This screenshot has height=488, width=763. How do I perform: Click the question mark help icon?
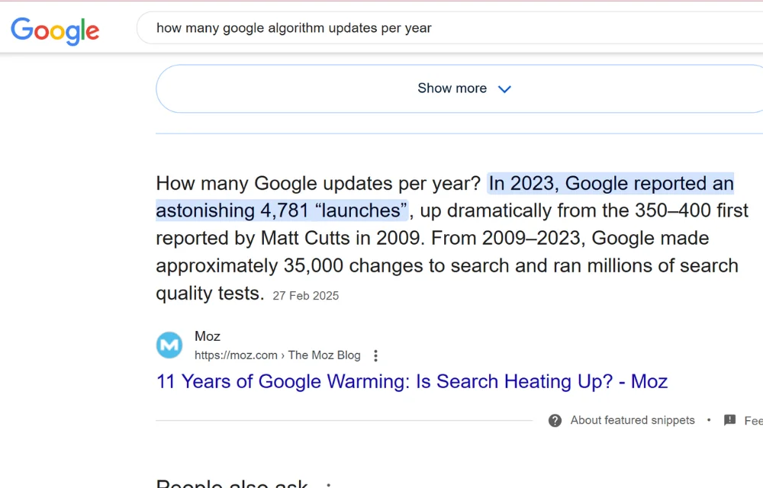click(555, 420)
